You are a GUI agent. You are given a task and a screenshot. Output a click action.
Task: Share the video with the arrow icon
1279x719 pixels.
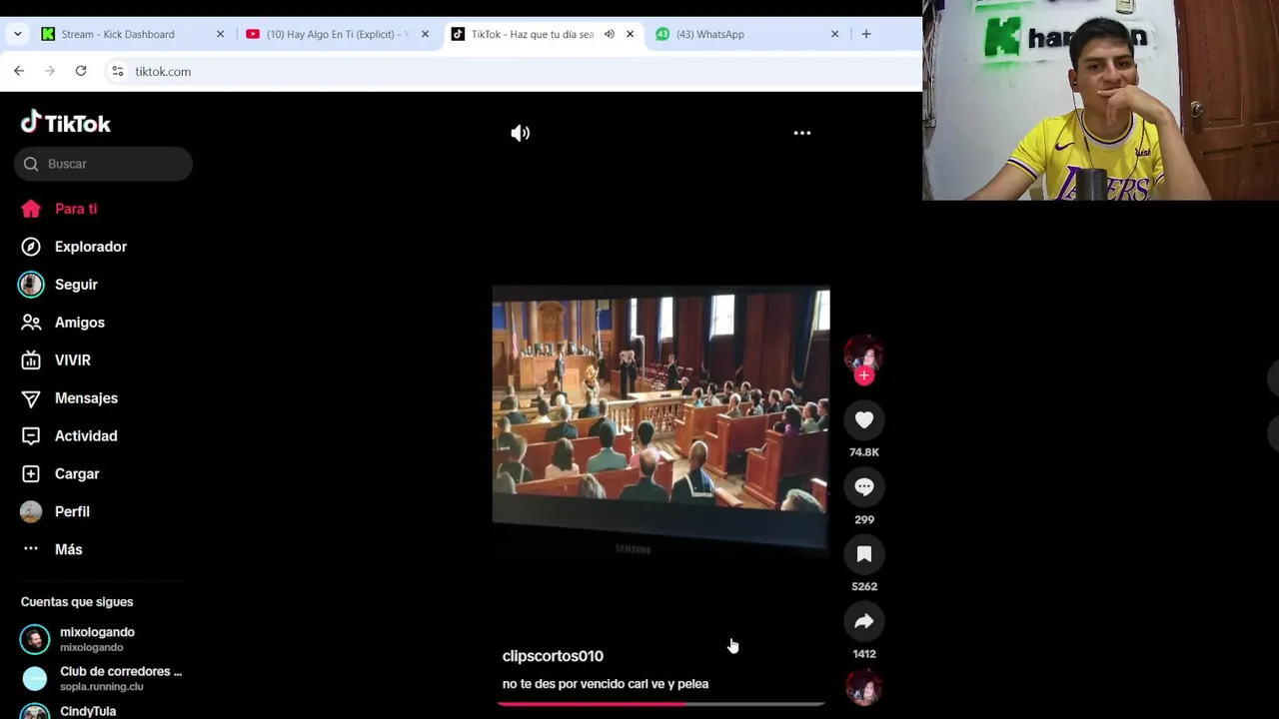(x=864, y=621)
